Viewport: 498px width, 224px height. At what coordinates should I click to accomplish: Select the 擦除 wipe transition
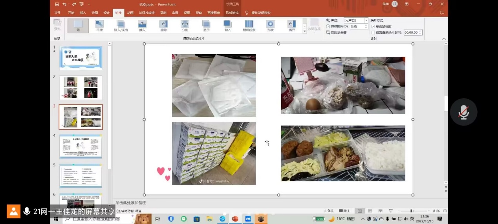coord(163,25)
